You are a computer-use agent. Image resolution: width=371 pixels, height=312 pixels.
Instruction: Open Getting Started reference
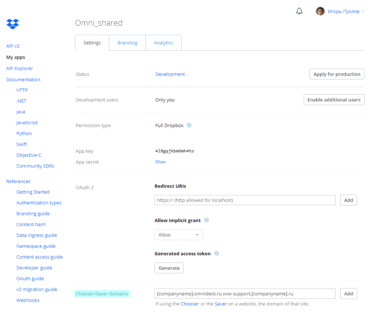pos(33,192)
